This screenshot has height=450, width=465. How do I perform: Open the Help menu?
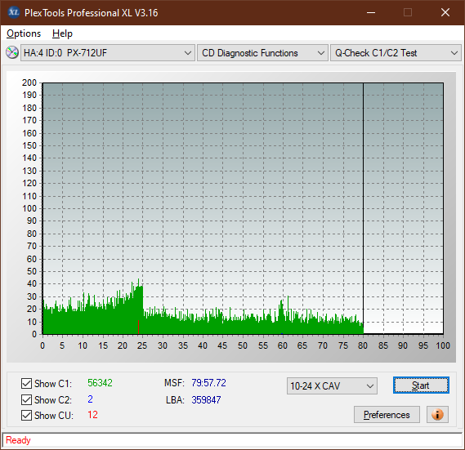(x=62, y=33)
